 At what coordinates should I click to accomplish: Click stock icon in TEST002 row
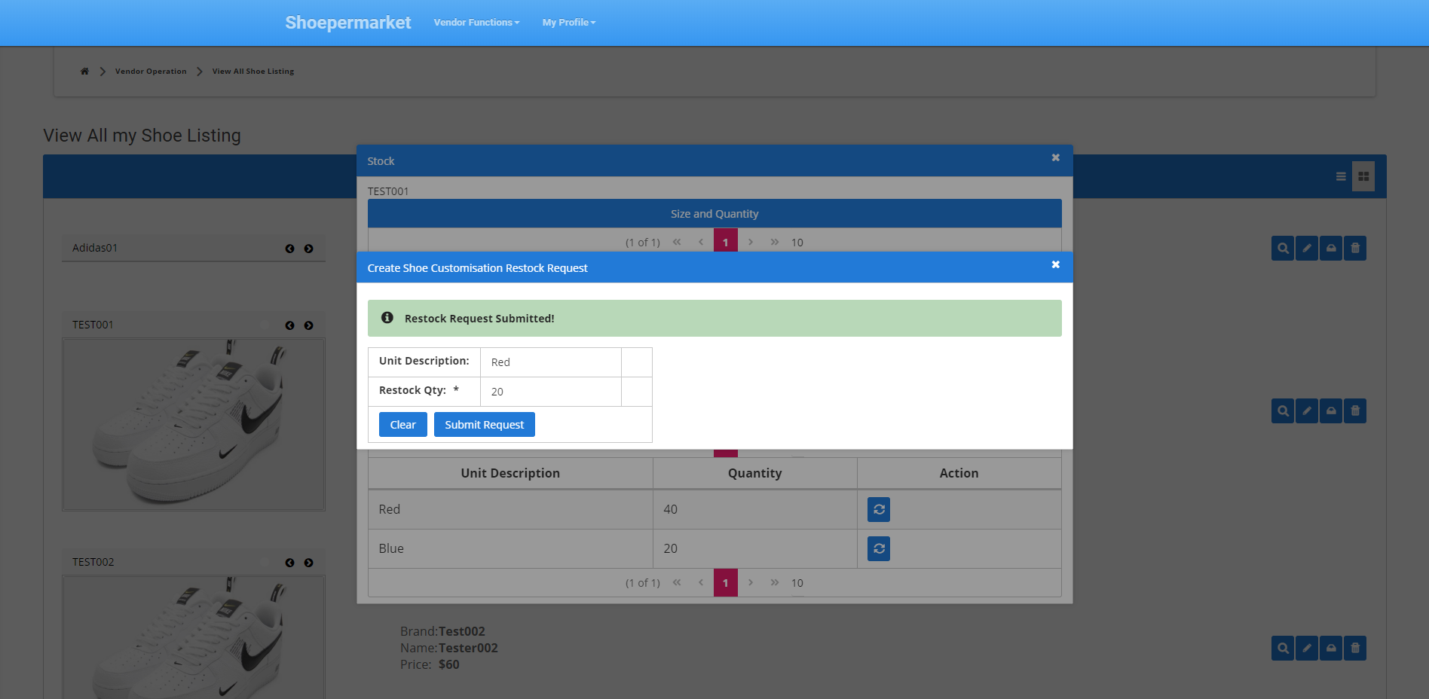point(1331,648)
